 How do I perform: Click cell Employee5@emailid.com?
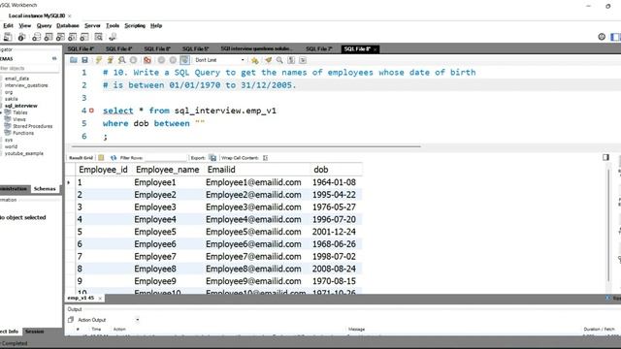tap(253, 232)
